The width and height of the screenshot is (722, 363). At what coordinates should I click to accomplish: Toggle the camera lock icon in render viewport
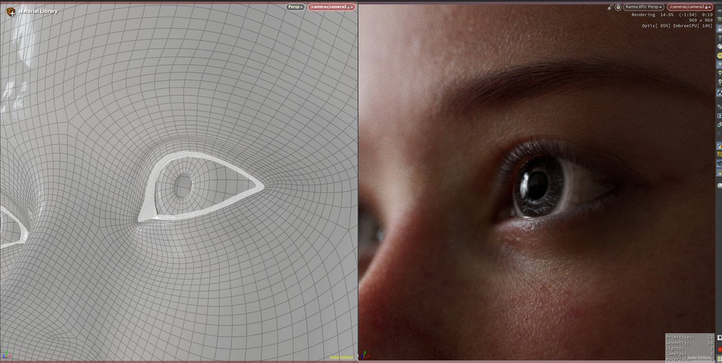[618, 7]
